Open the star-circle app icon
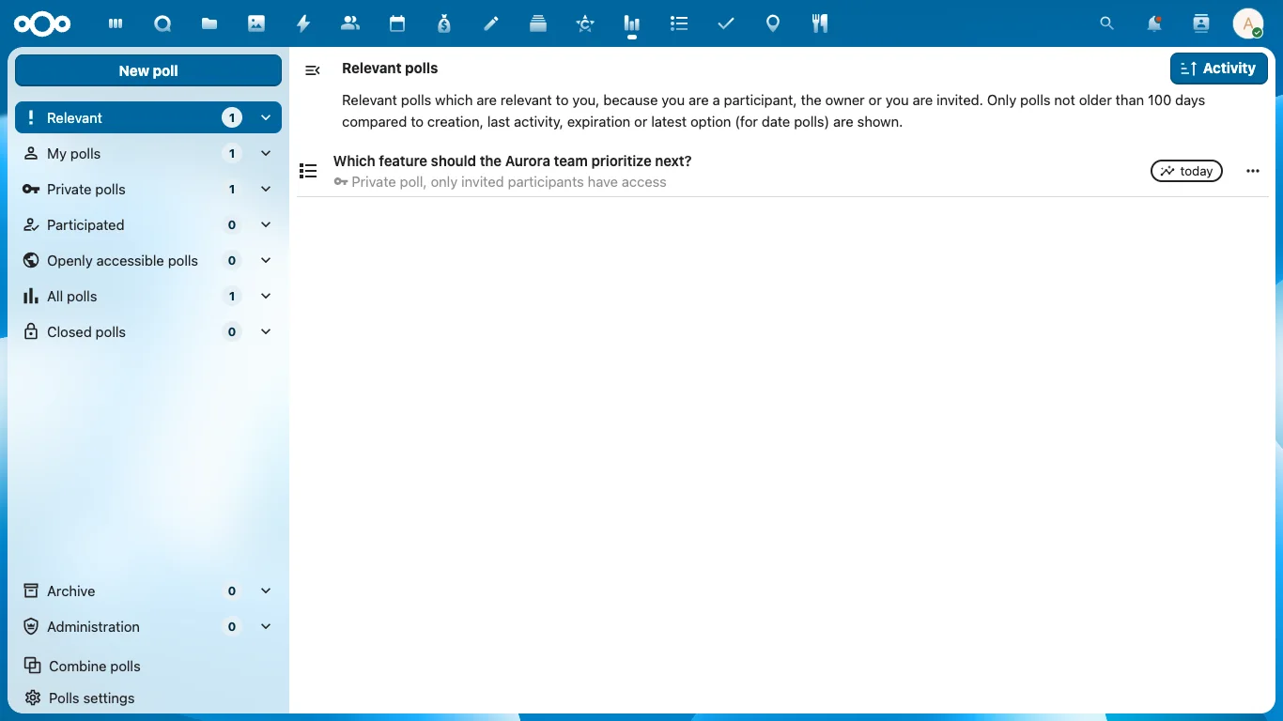This screenshot has height=721, width=1283. 585,23
